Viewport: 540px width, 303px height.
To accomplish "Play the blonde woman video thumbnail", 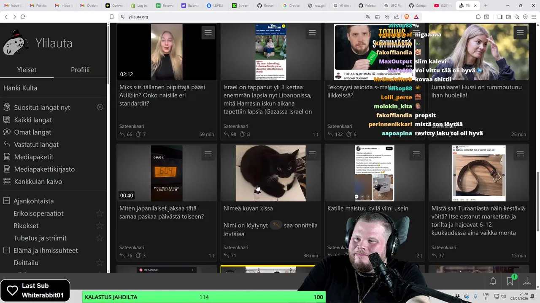I will coord(167,52).
